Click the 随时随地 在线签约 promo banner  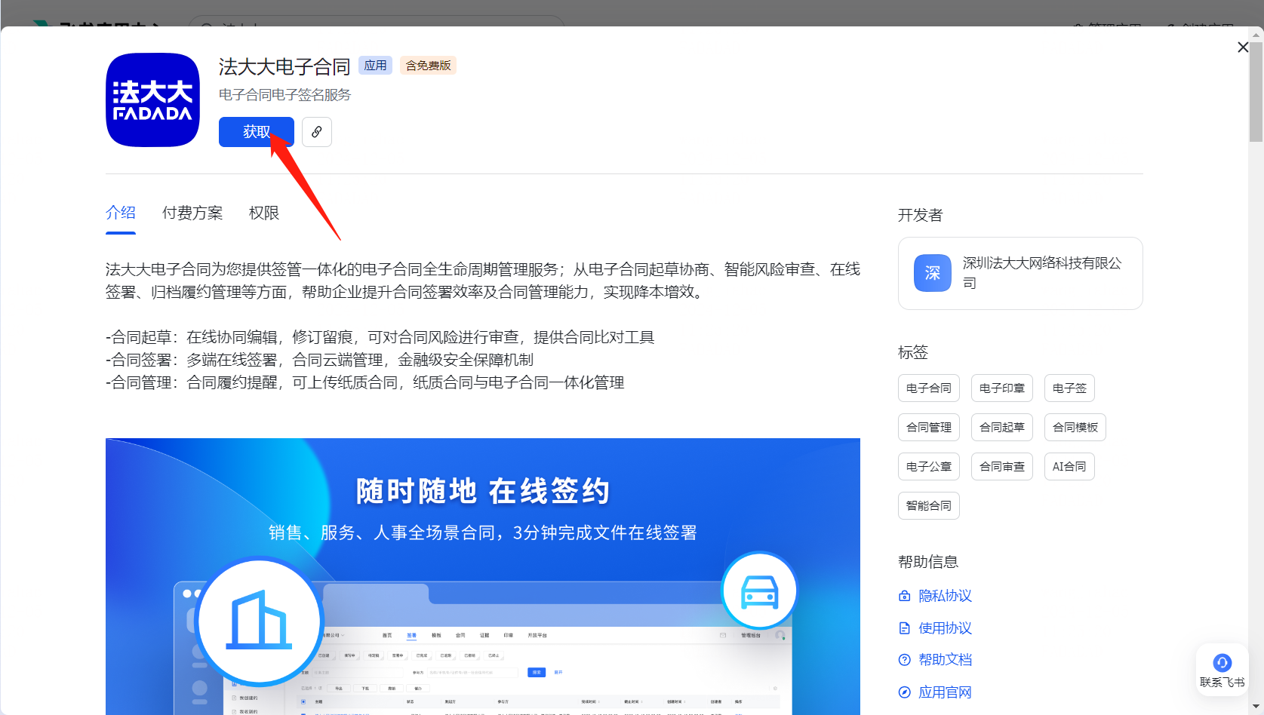[483, 576]
